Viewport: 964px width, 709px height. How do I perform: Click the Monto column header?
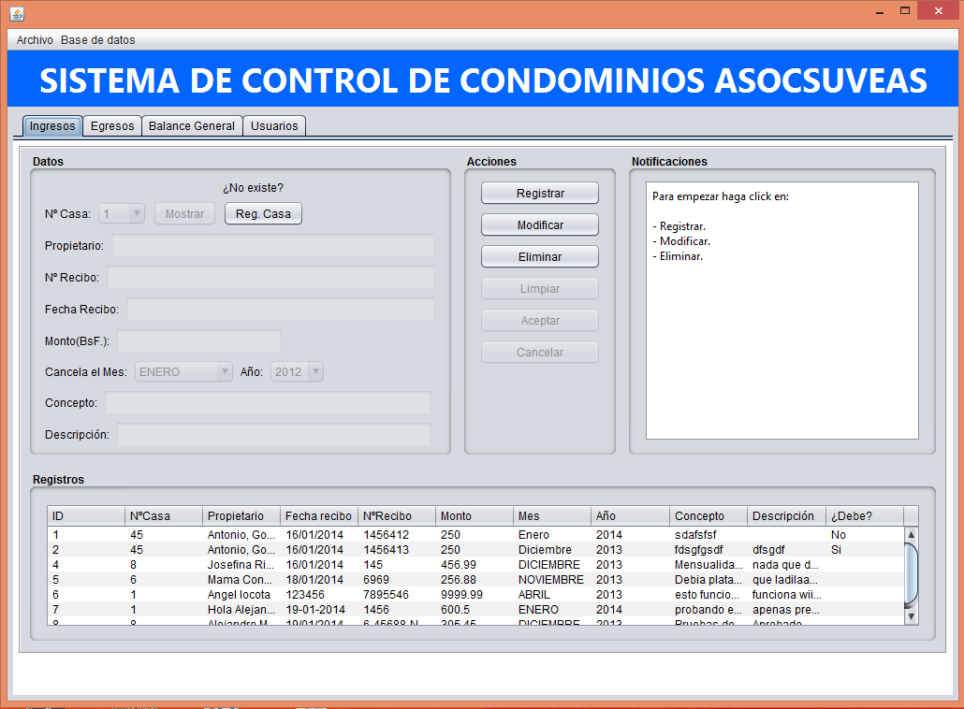click(475, 516)
